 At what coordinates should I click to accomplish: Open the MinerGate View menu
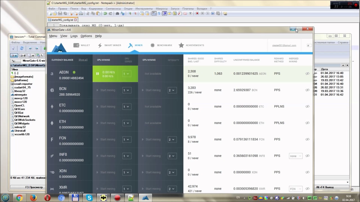(64, 36)
